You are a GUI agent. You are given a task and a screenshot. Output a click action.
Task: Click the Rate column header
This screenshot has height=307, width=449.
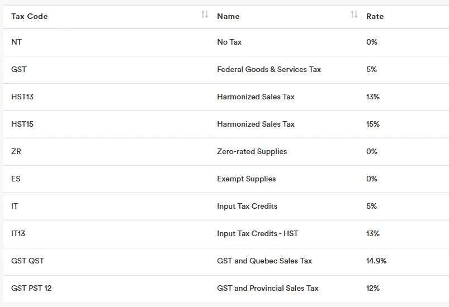375,16
